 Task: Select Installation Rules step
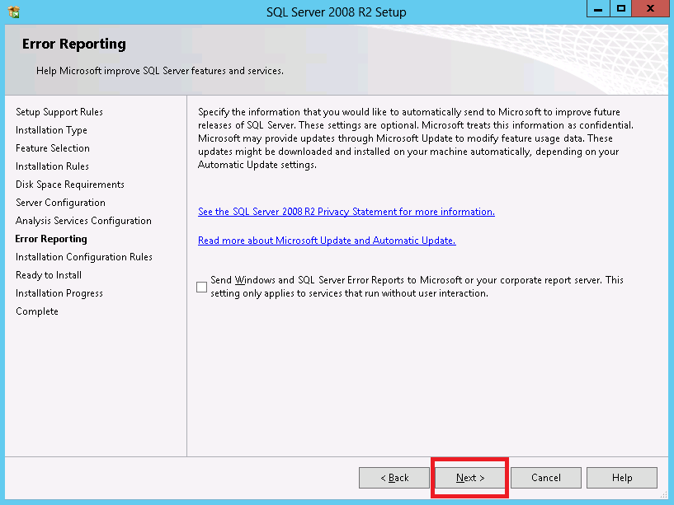(52, 166)
